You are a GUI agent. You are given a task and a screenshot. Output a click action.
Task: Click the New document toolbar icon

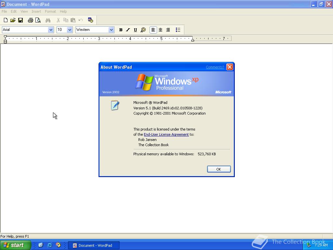click(6, 20)
